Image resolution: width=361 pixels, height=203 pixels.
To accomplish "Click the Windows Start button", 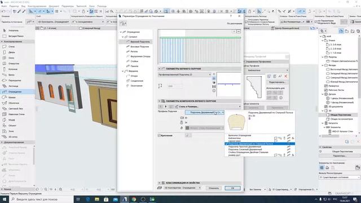I will point(4,199).
